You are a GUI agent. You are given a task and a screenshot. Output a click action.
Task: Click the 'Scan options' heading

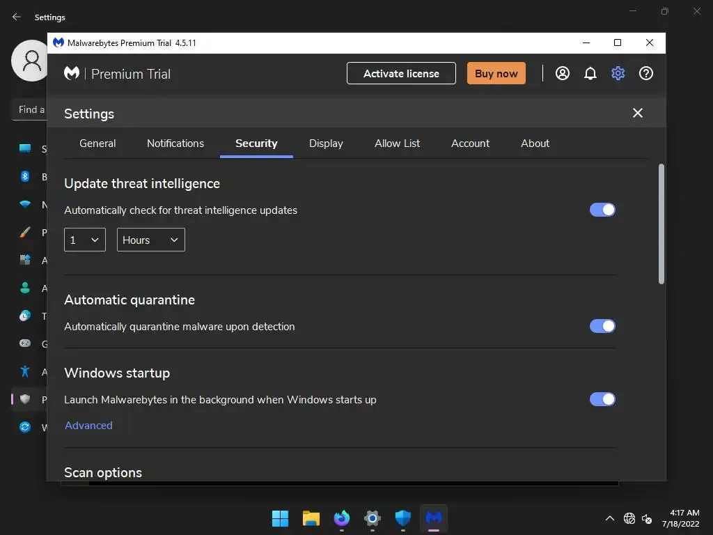[x=103, y=473]
